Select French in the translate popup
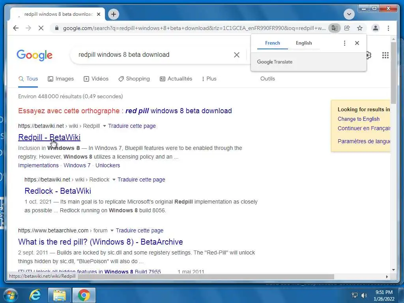 272,43
